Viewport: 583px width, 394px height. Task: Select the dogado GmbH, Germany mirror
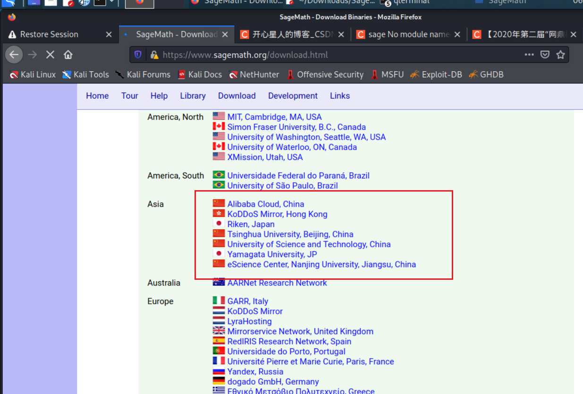(x=273, y=382)
